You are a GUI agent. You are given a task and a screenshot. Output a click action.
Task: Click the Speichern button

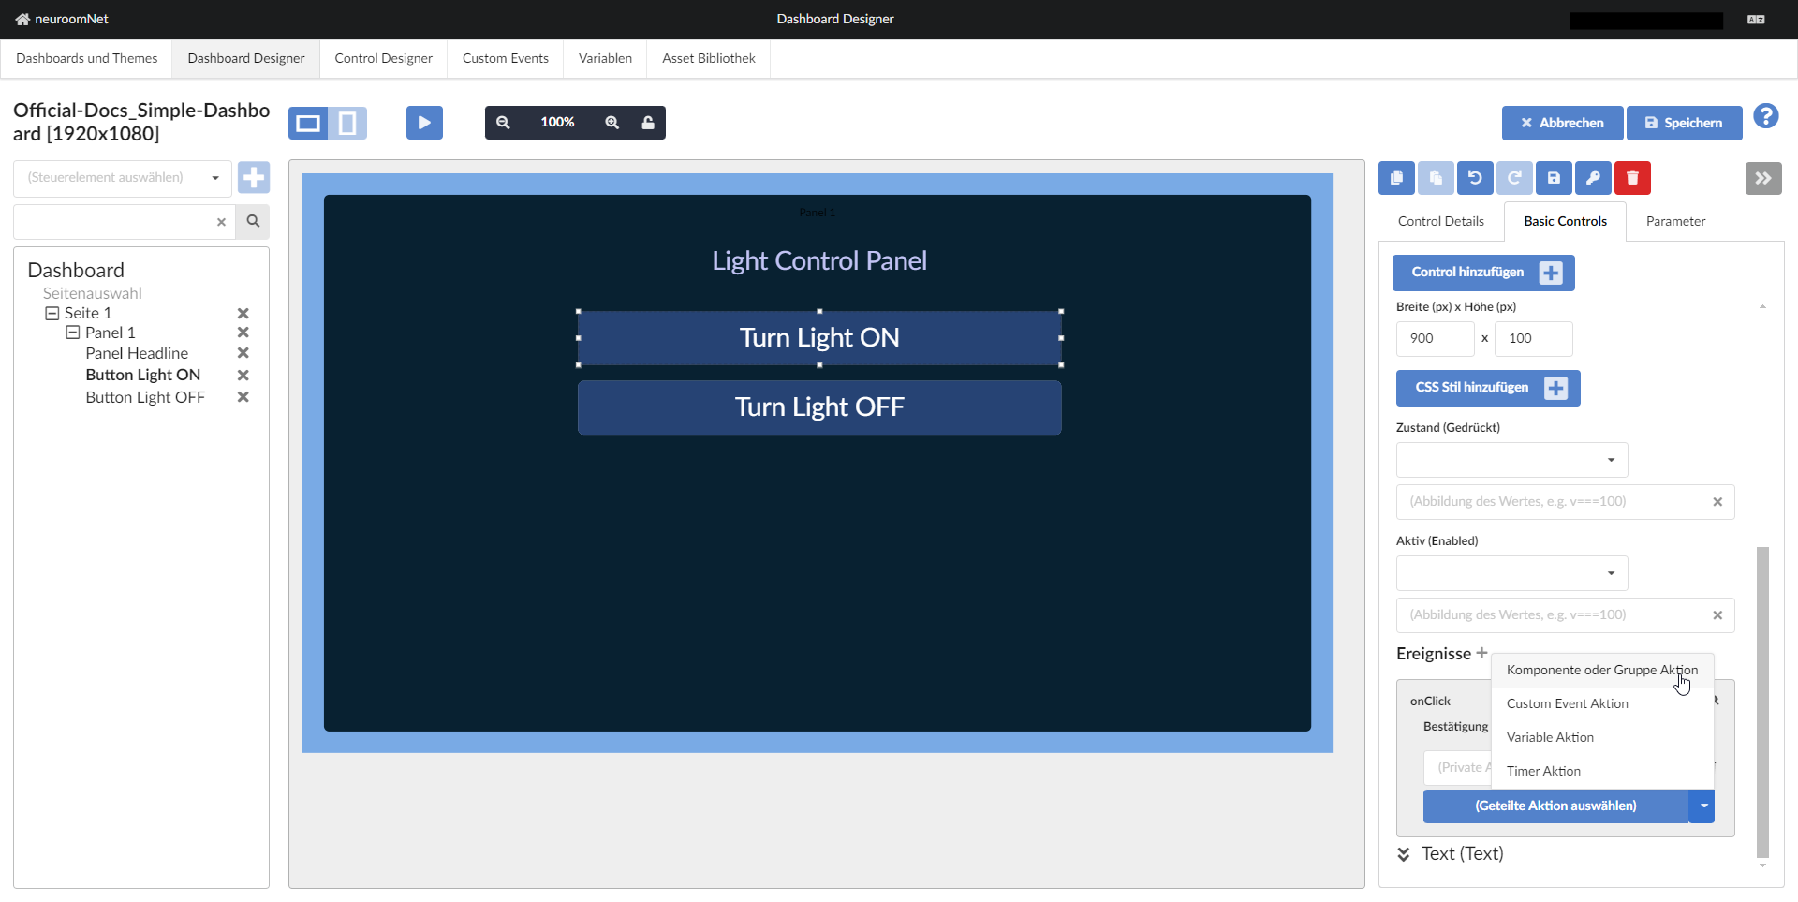click(1684, 123)
